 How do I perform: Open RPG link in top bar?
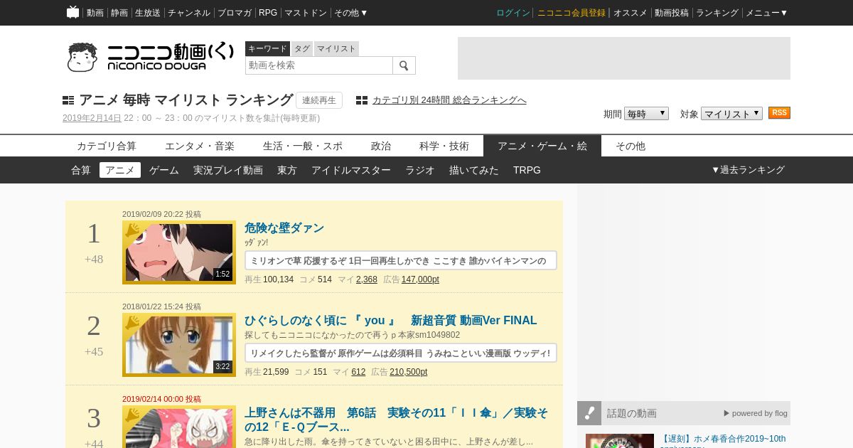coord(268,13)
